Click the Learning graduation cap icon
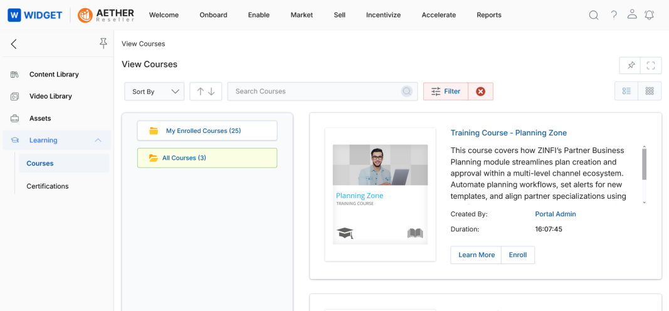The width and height of the screenshot is (669, 311). tap(14, 140)
